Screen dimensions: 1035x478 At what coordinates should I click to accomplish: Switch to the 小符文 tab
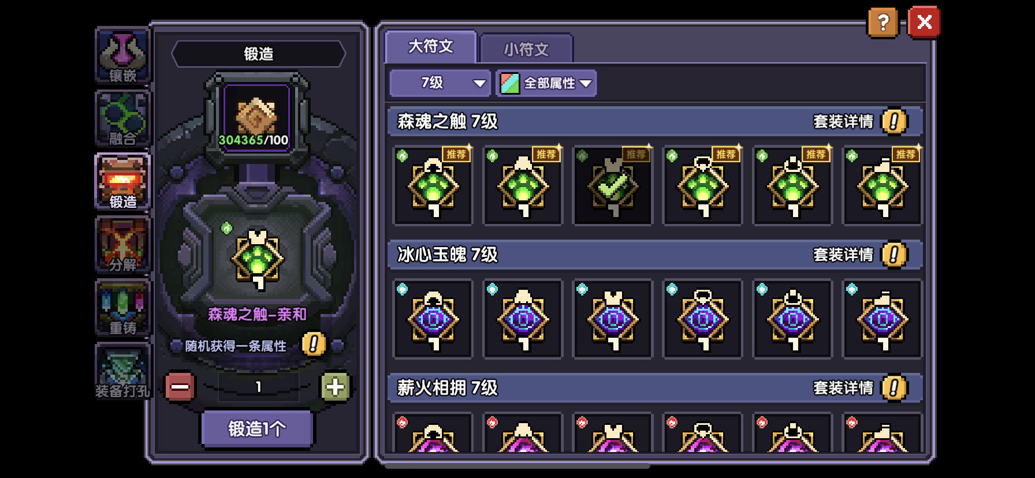[526, 49]
